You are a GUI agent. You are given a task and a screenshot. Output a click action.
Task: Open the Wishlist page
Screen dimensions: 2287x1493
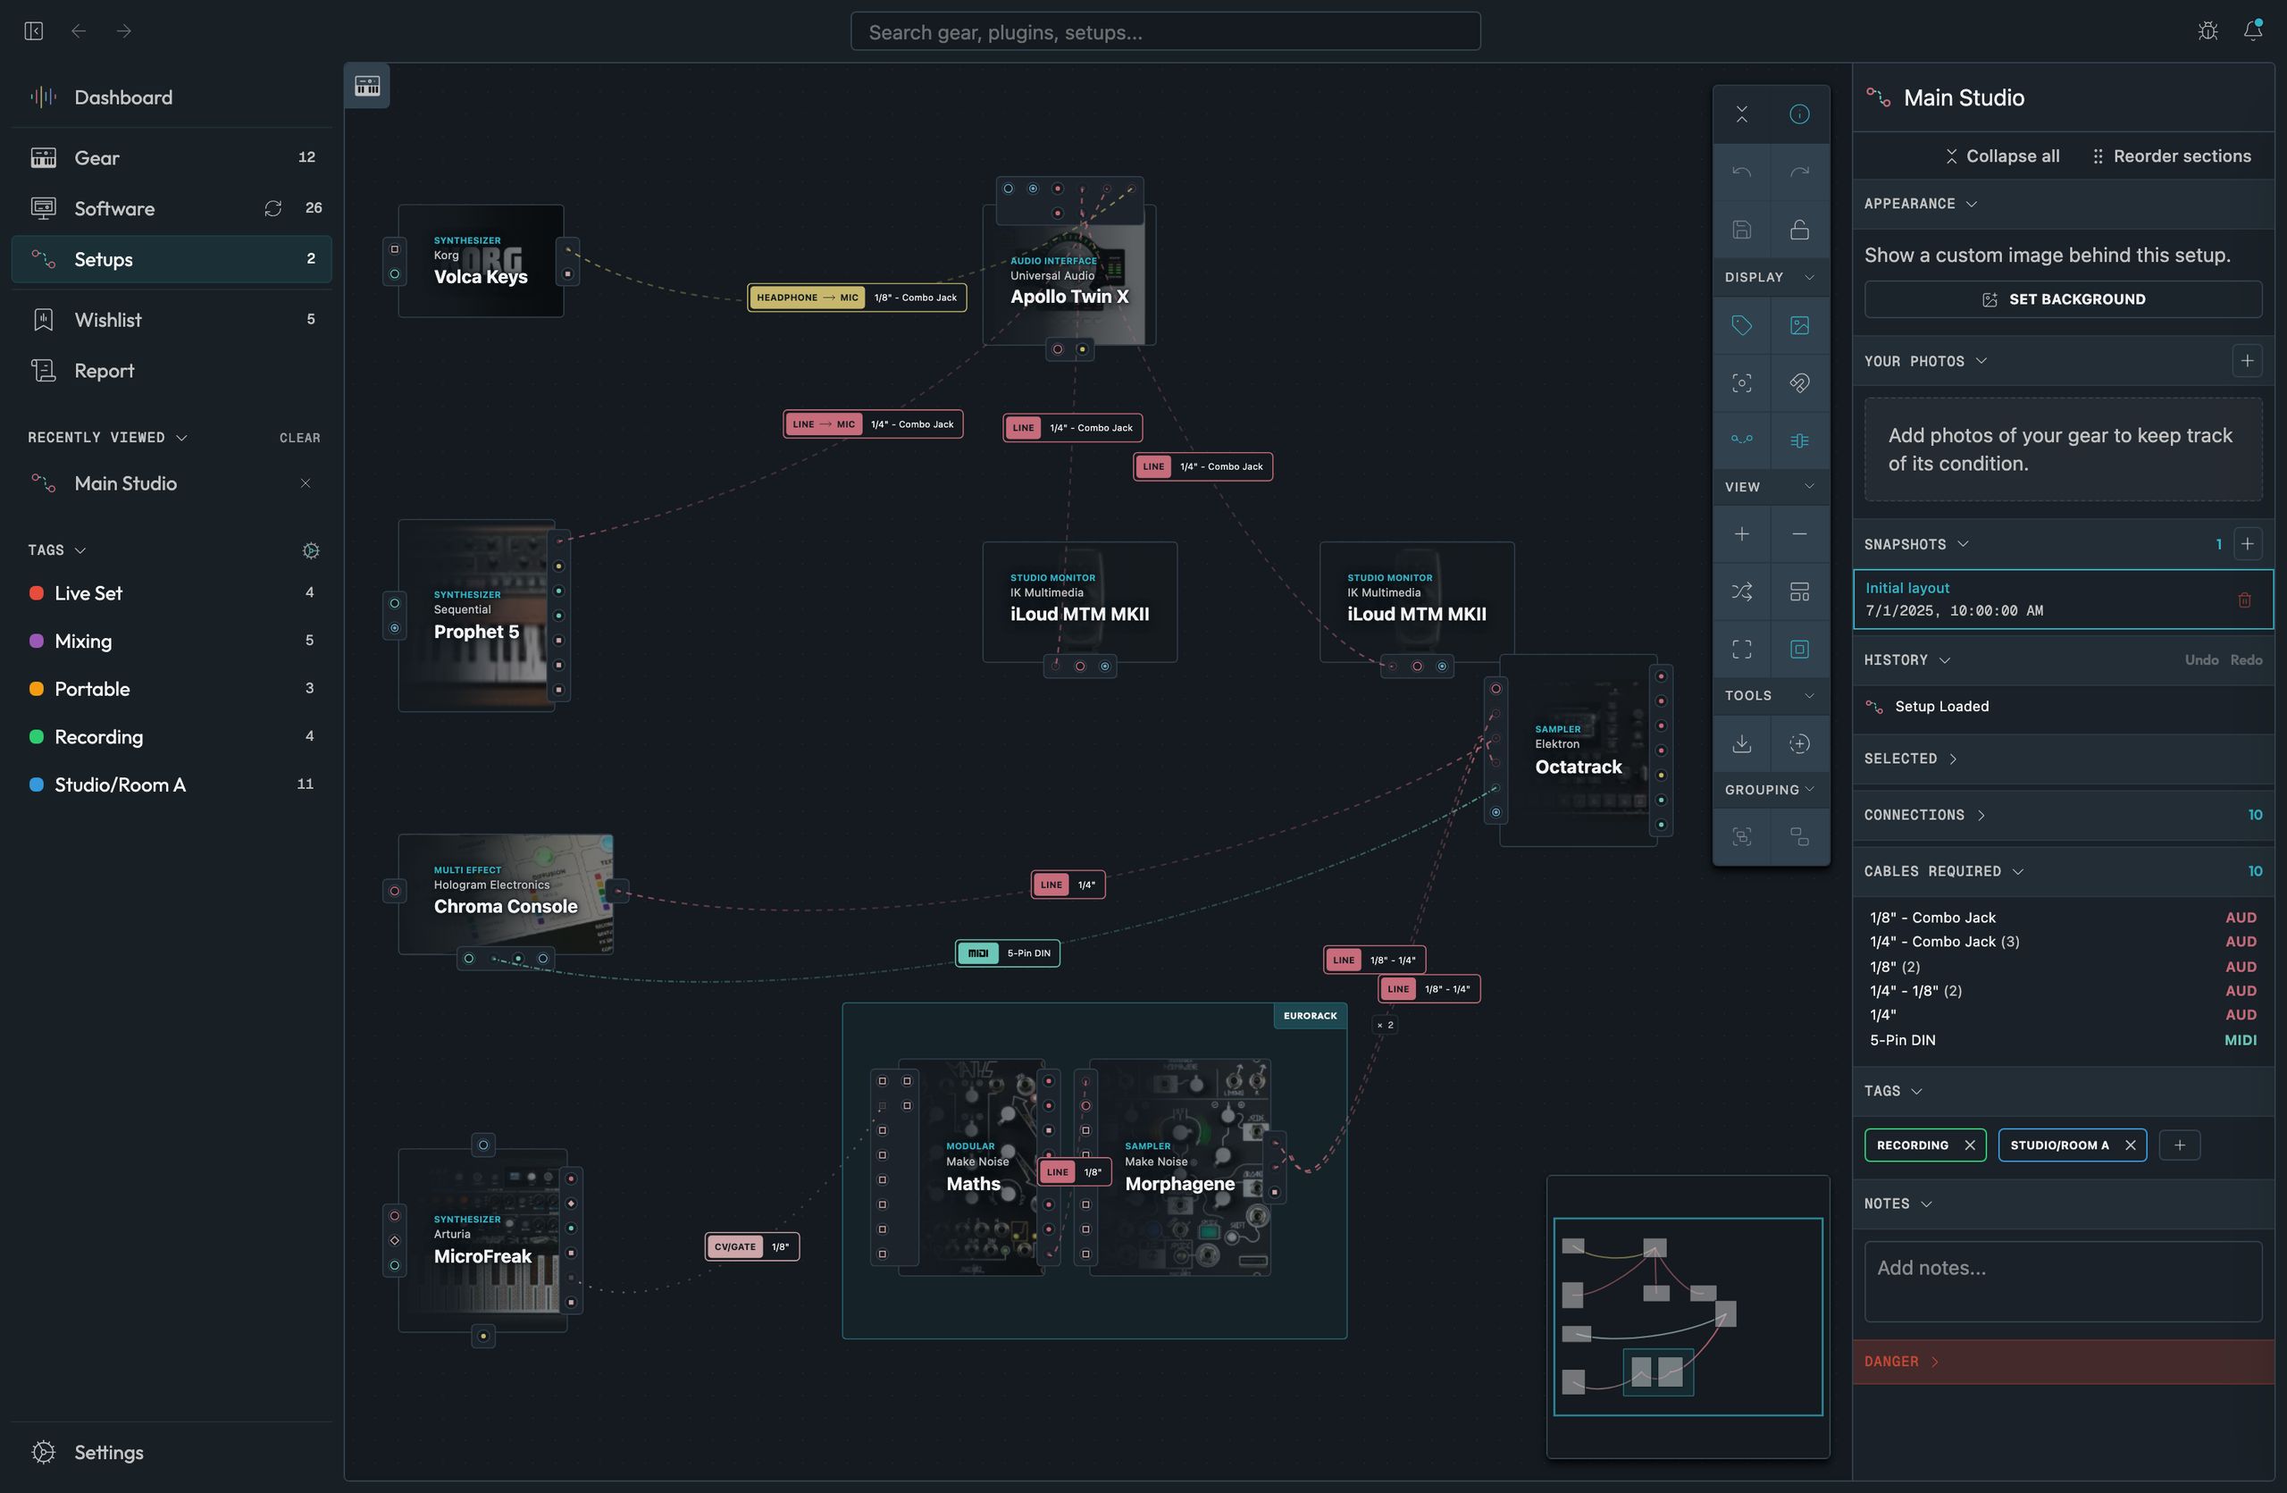[171, 320]
